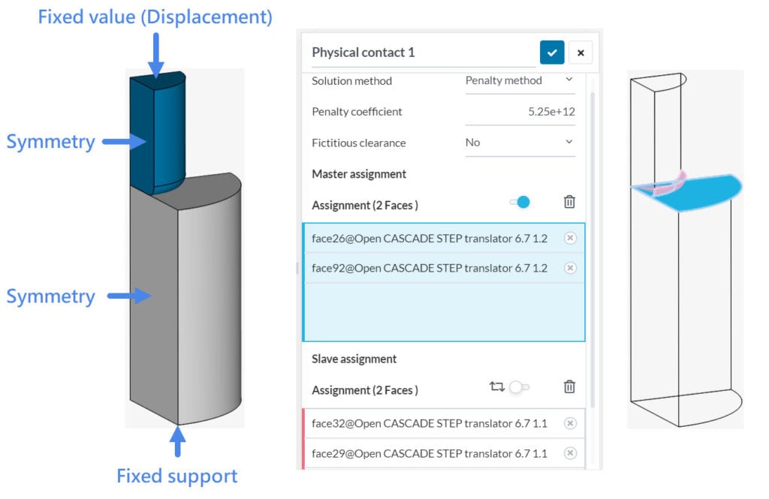Remove face29 from Slave assignment

tap(570, 453)
